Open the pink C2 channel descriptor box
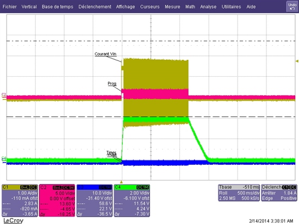This screenshot has height=224, width=299. tap(57, 201)
